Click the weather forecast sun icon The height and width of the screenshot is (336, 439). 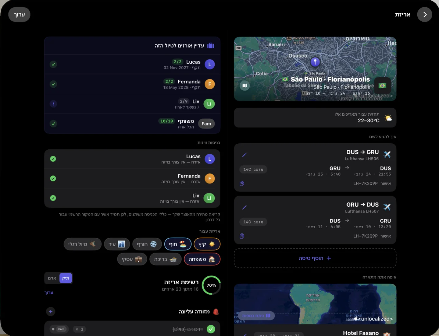[x=388, y=118]
